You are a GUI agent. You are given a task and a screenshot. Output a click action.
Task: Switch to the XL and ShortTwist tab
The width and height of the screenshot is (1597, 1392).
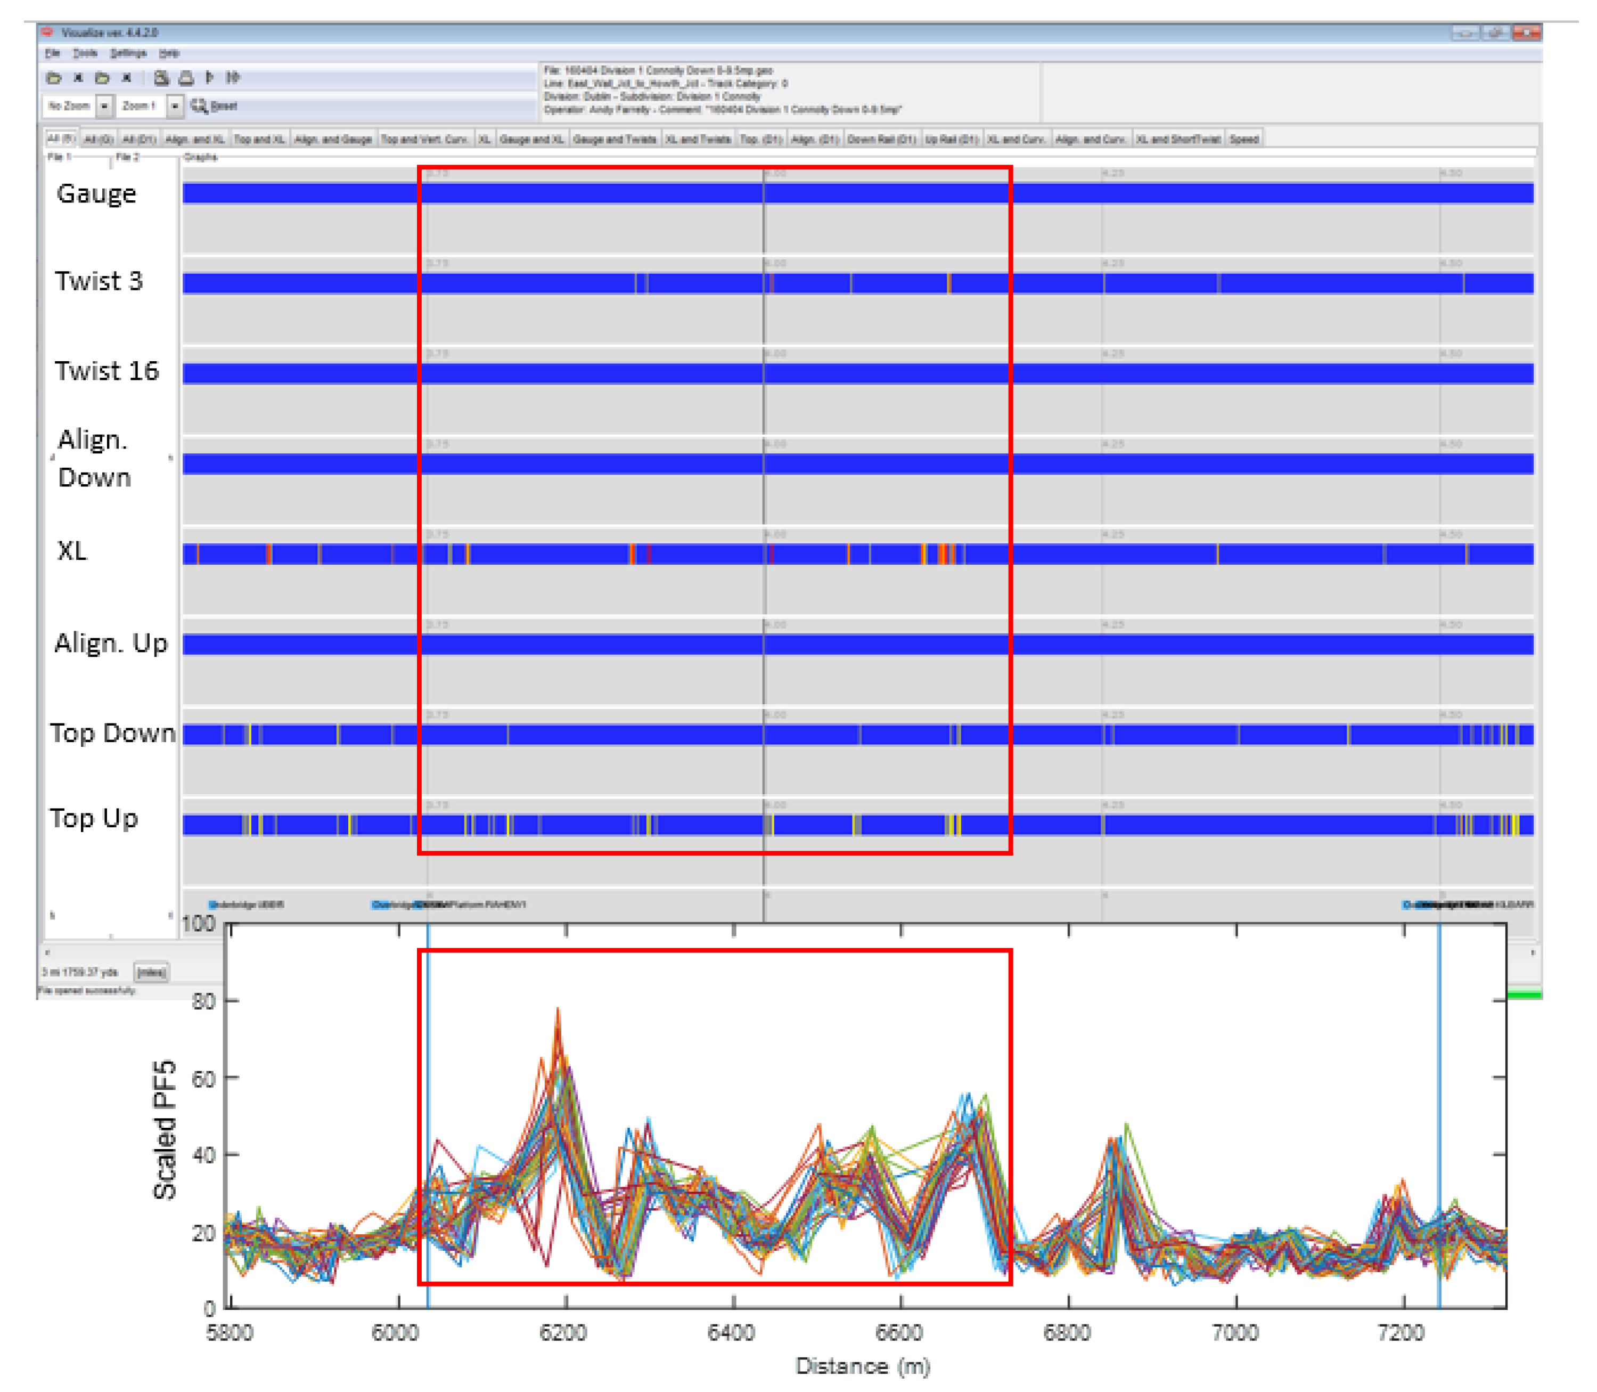pyautogui.click(x=1178, y=139)
